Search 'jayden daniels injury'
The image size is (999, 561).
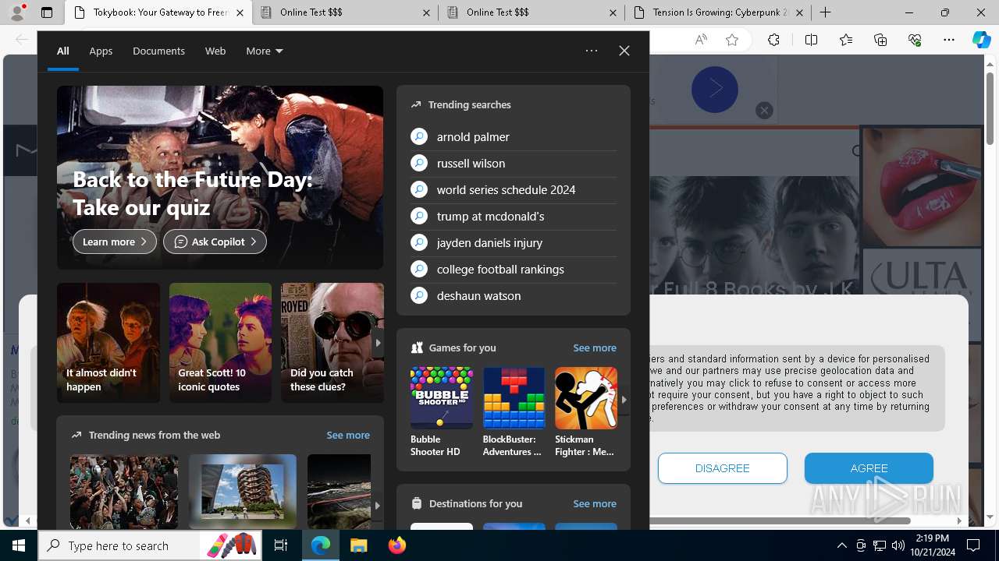[514, 242]
